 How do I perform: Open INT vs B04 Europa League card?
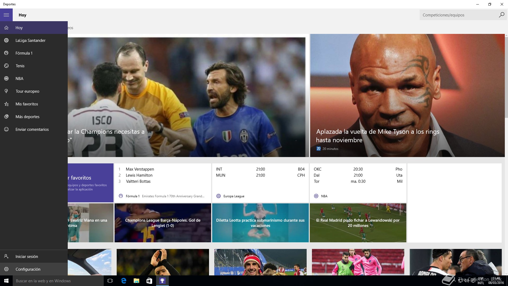click(x=260, y=183)
